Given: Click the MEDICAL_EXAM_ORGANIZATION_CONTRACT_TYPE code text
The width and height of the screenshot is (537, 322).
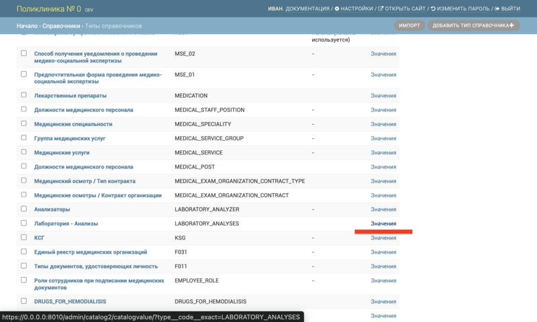Looking at the screenshot, I should (x=240, y=181).
